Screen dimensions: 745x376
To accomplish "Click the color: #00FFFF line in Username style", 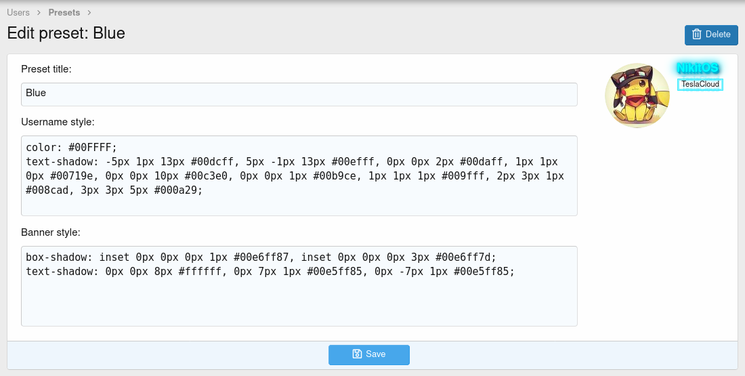I will click(x=72, y=147).
